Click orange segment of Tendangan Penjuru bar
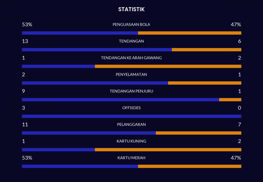Viewport: 263px width, 182px height. point(230,100)
